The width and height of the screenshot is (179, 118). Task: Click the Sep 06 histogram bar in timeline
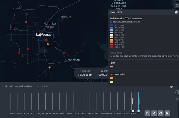click(x=46, y=101)
